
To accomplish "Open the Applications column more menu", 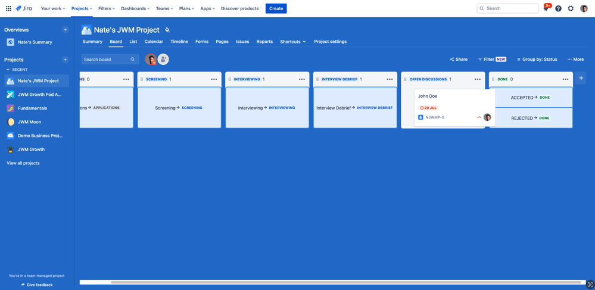I will pos(126,79).
